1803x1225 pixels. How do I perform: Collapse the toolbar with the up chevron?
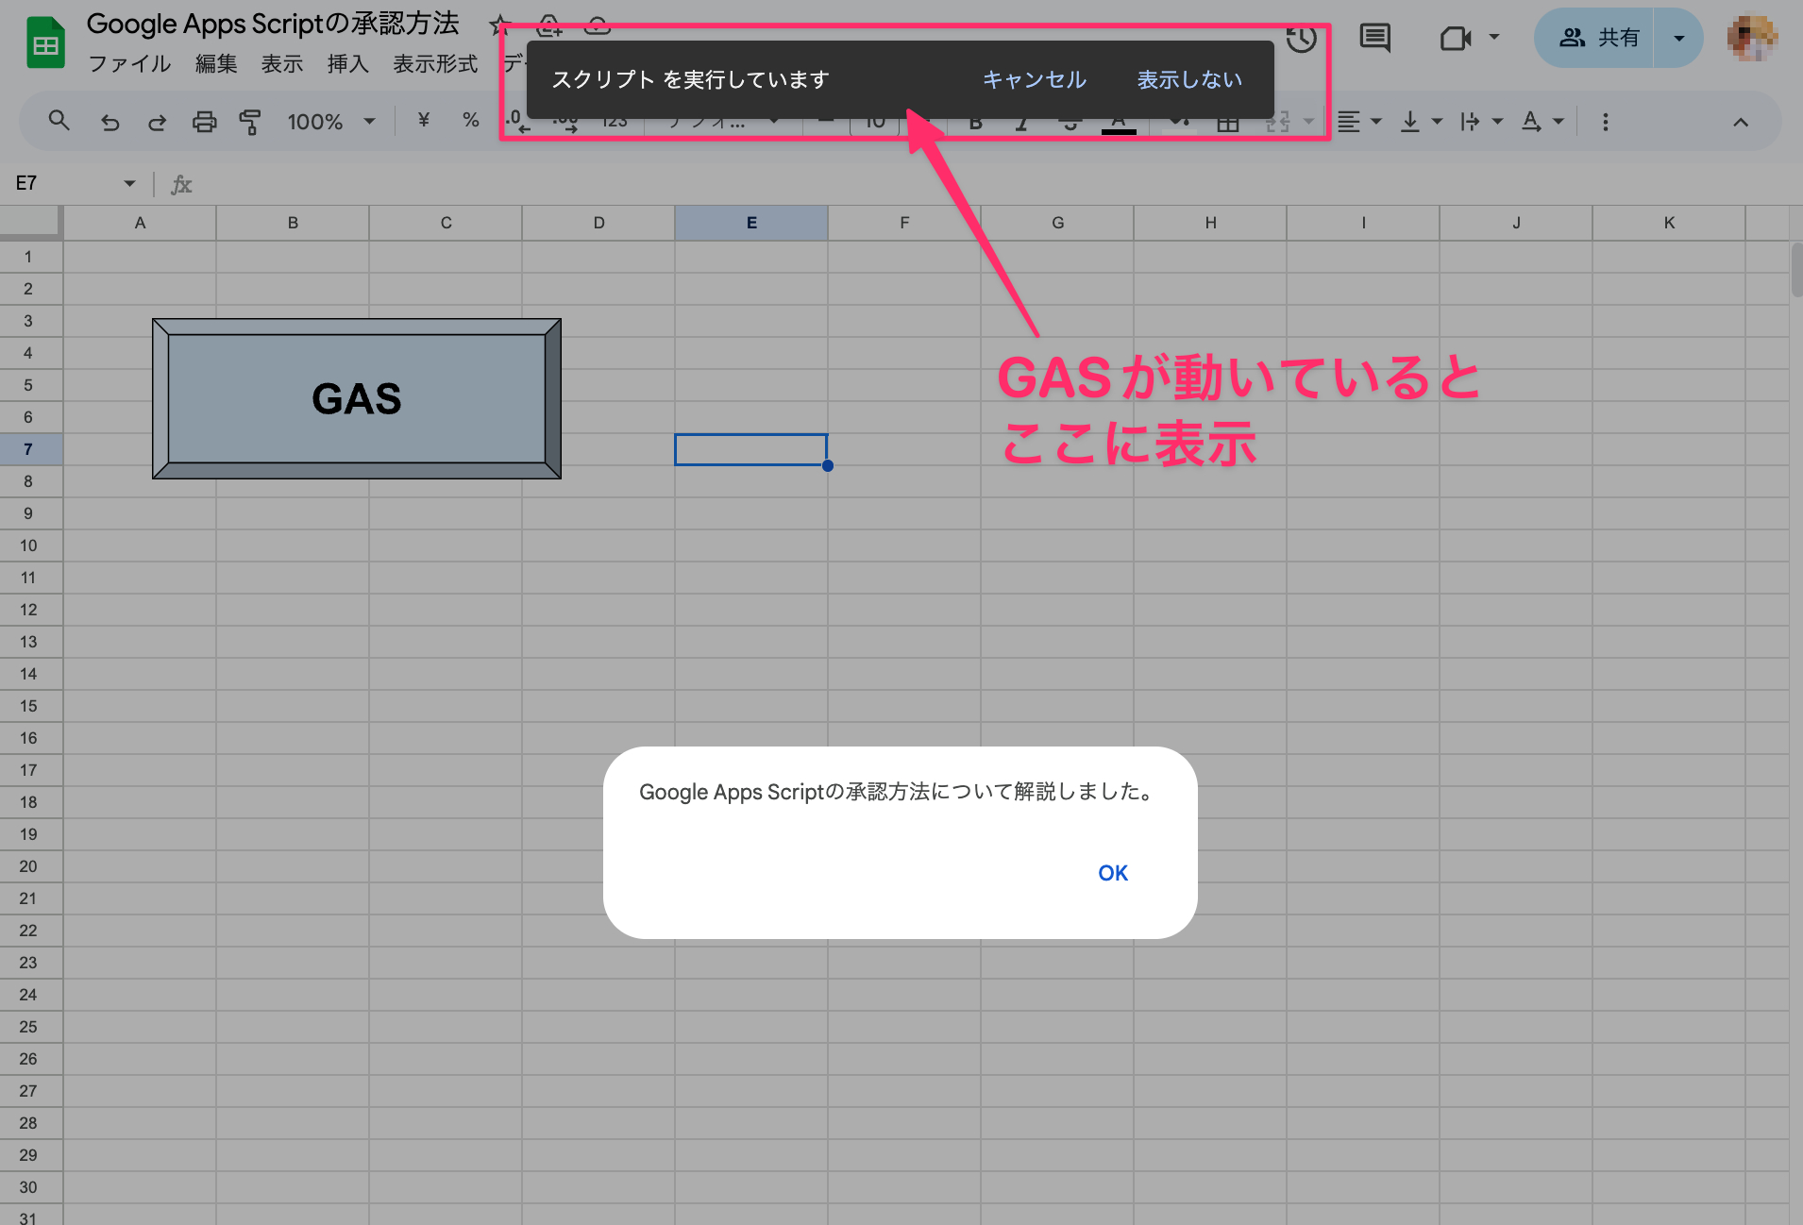coord(1741,122)
